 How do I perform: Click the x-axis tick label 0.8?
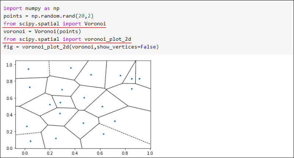tap(125, 153)
